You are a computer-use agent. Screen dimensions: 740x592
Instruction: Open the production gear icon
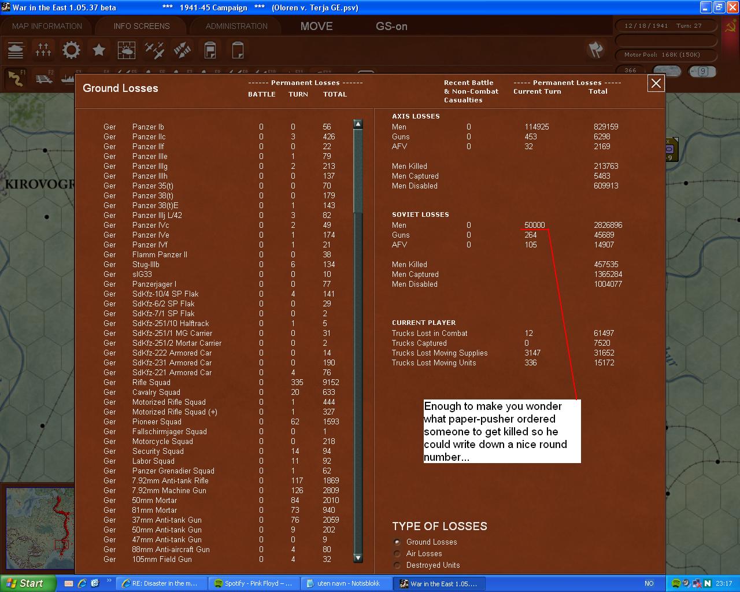[x=71, y=50]
